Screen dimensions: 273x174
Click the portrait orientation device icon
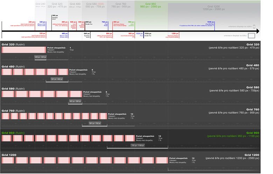[x=254, y=27]
